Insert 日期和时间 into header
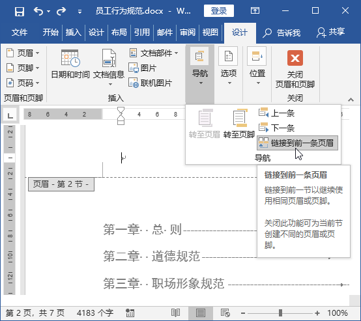The height and width of the screenshot is (321, 361). (x=70, y=64)
